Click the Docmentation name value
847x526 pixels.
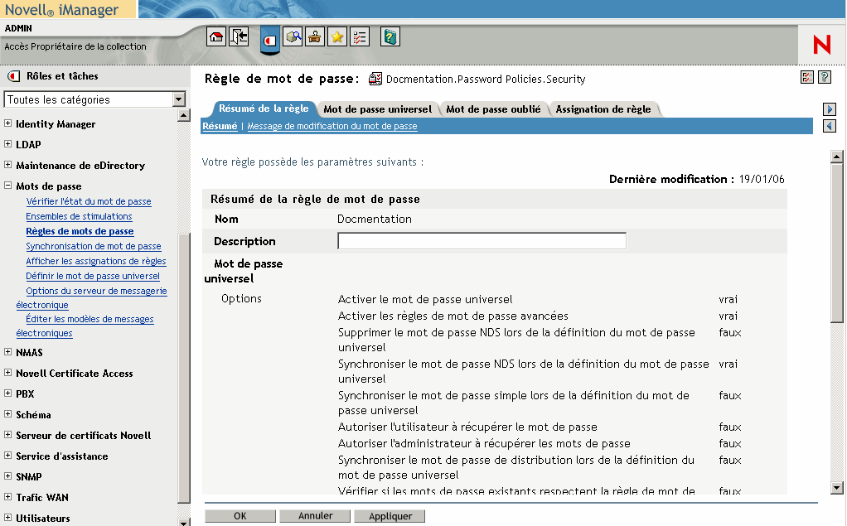(375, 219)
